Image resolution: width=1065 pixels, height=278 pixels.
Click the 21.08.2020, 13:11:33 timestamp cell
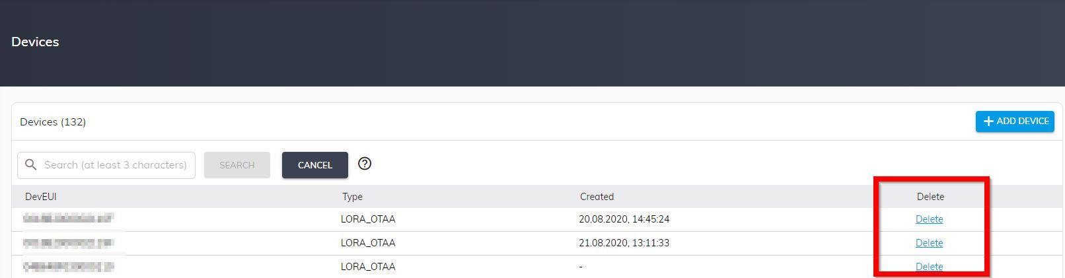[x=624, y=243]
